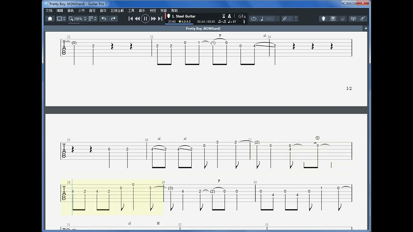Click the Redo arrow
The width and height of the screenshot is (413, 232).
pos(113,19)
